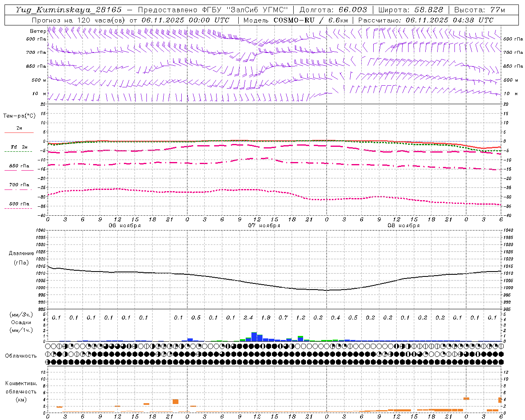The height and width of the screenshot is (420, 525).
Task: Click the Высота: 77м value
Action: click(x=479, y=10)
